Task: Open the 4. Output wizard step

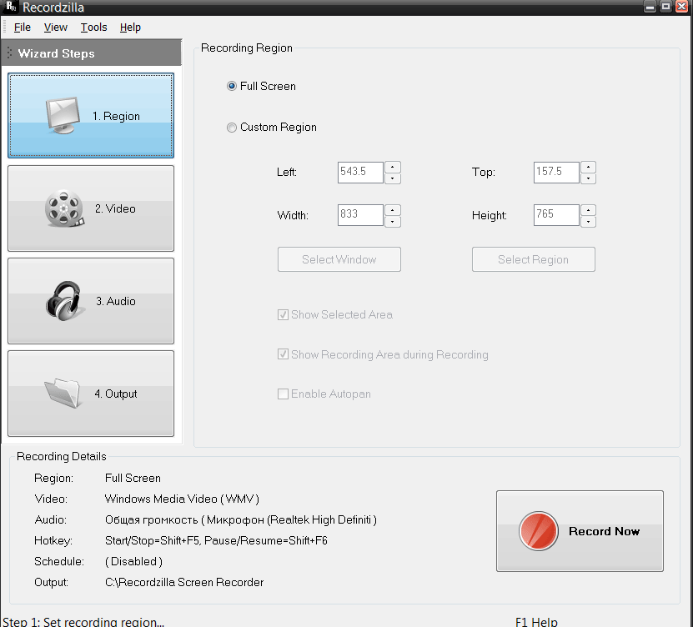Action: [91, 394]
